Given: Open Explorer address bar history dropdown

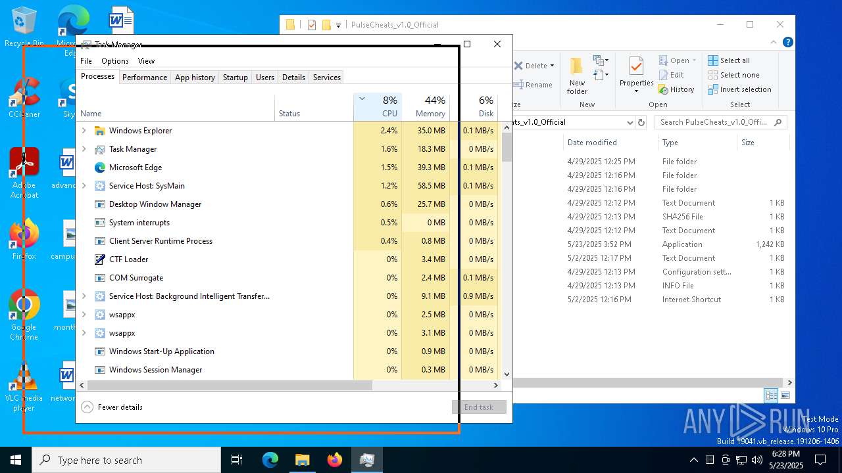Looking at the screenshot, I should 630,122.
